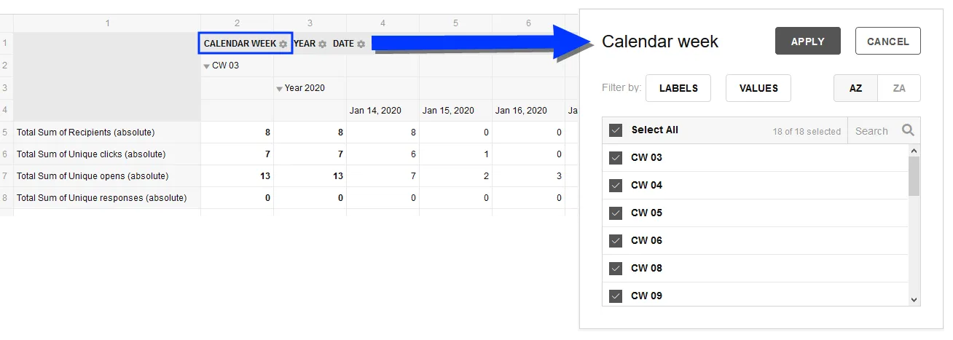Viewport: 953px width, 340px height.
Task: Collapse the CW 03 row group
Action: point(207,66)
